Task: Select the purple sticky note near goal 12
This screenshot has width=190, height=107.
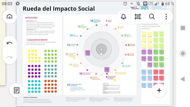Action: [88, 53]
